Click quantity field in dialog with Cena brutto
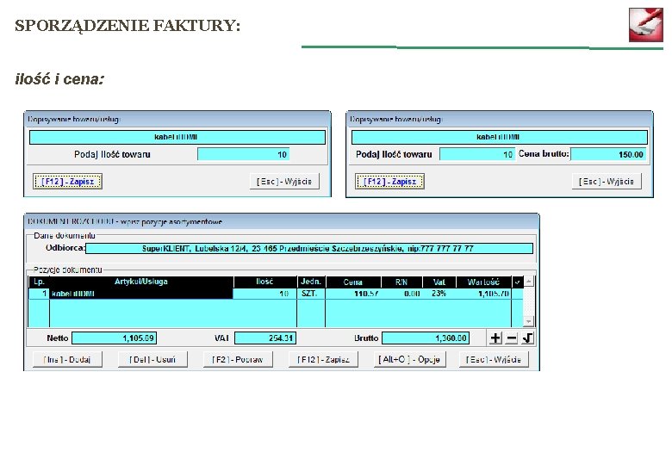 [477, 154]
